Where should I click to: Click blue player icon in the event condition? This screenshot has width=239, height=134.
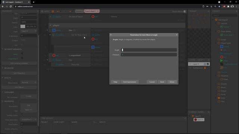(54, 30)
